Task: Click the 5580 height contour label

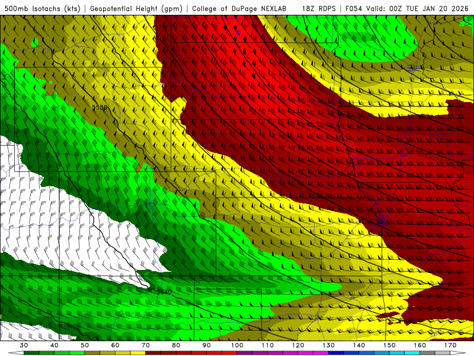Action: click(x=100, y=107)
